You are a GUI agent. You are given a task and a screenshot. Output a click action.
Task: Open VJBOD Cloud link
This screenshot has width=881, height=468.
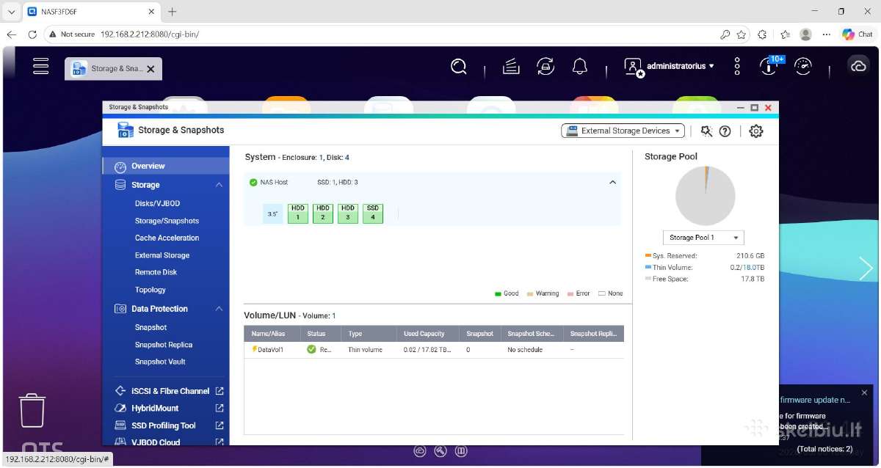[170, 442]
